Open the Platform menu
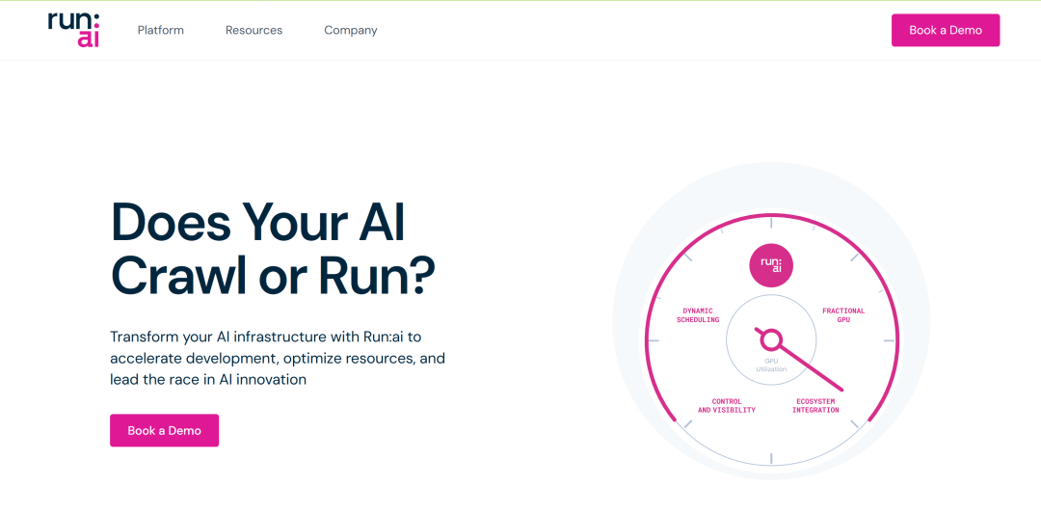This screenshot has width=1041, height=514. [x=161, y=30]
